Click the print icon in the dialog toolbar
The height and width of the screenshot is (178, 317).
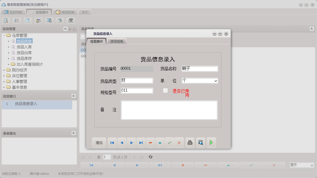190,142
